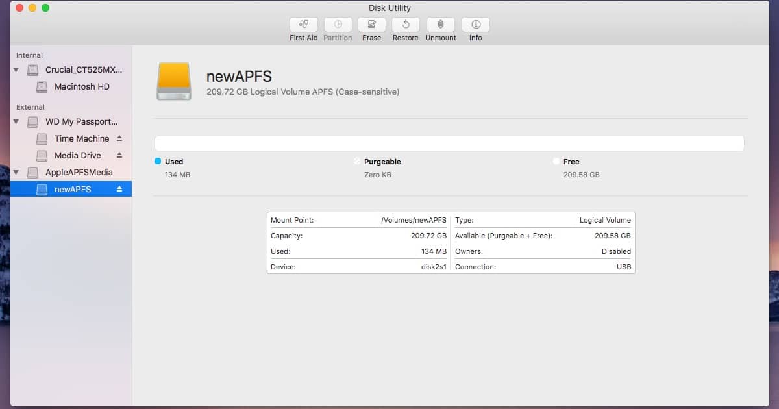Eject the newAPFS volume
779x409 pixels.
(x=119, y=190)
